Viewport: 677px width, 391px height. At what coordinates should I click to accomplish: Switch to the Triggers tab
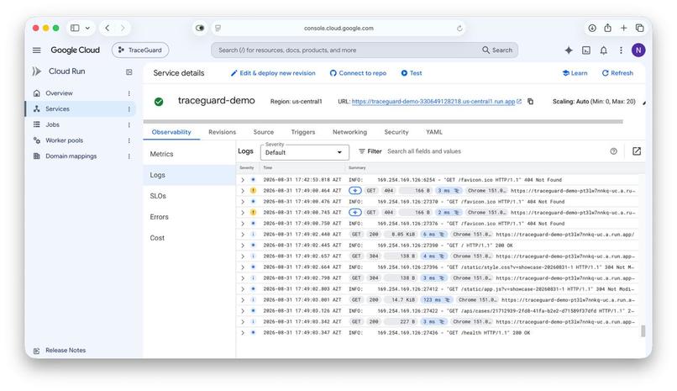pyautogui.click(x=303, y=132)
